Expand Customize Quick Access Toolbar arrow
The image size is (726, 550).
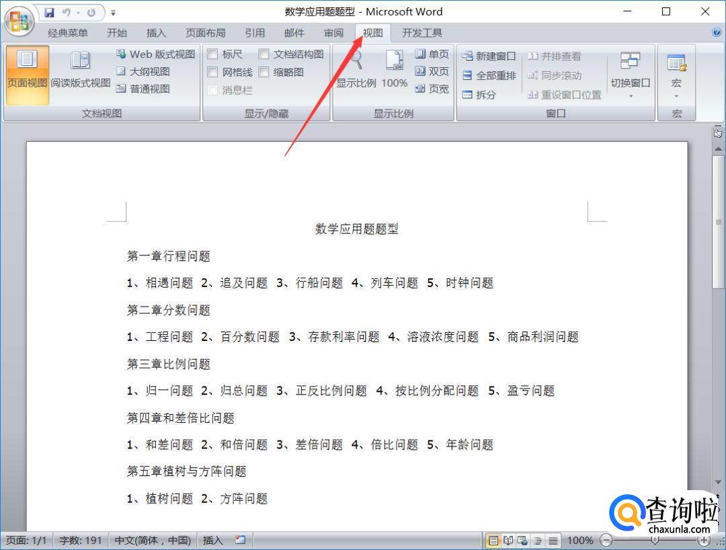113,12
